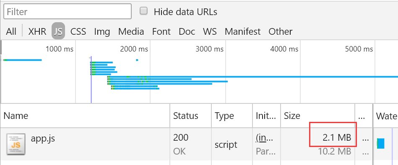The image size is (398, 165).
Task: Filter requests by Img type
Action: (102, 31)
